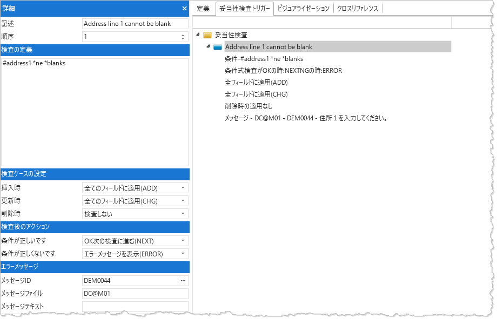Click the 検査ケースの設定 section header
The image size is (497, 319).
pyautogui.click(x=95, y=174)
